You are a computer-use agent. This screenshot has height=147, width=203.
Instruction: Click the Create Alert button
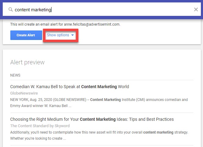(x=26, y=35)
